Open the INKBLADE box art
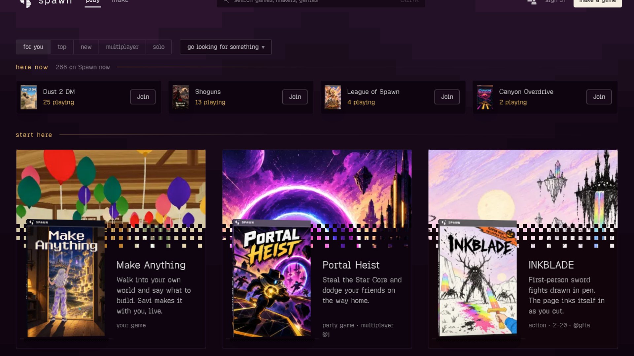The image size is (634, 356). (x=478, y=279)
